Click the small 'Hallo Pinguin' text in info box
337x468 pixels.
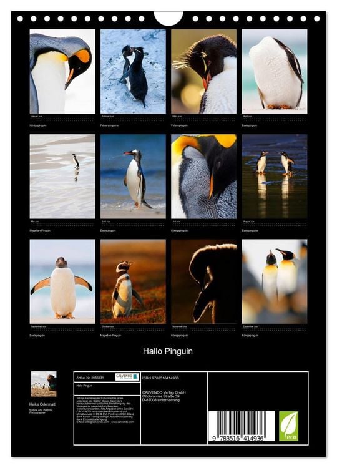84,386
